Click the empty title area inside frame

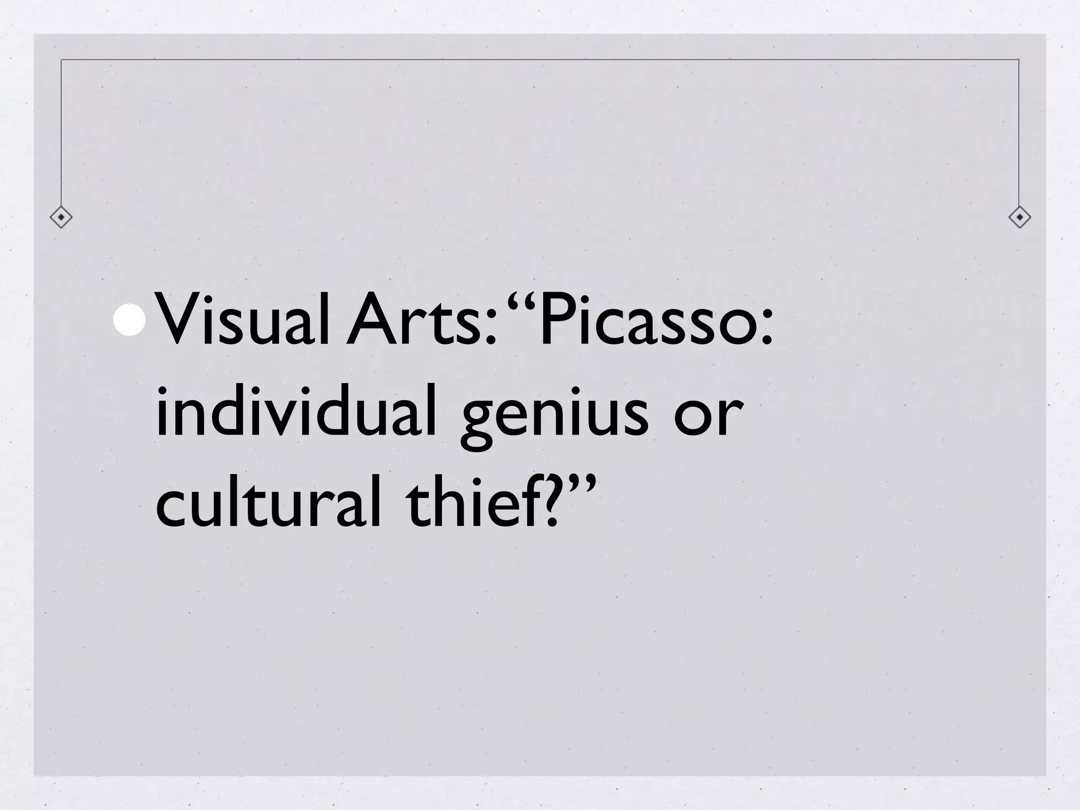coord(540,132)
